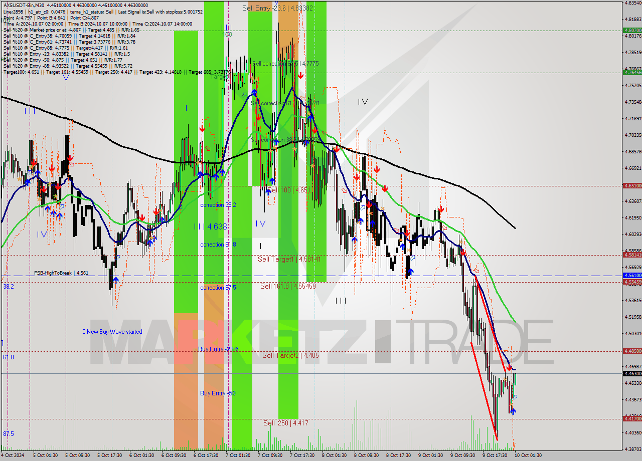Select the 'correction 87.5' label
The width and height of the screenshot is (642, 461).
pyautogui.click(x=218, y=288)
